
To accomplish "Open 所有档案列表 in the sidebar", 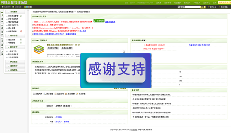I will pyautogui.click(x=13, y=19).
